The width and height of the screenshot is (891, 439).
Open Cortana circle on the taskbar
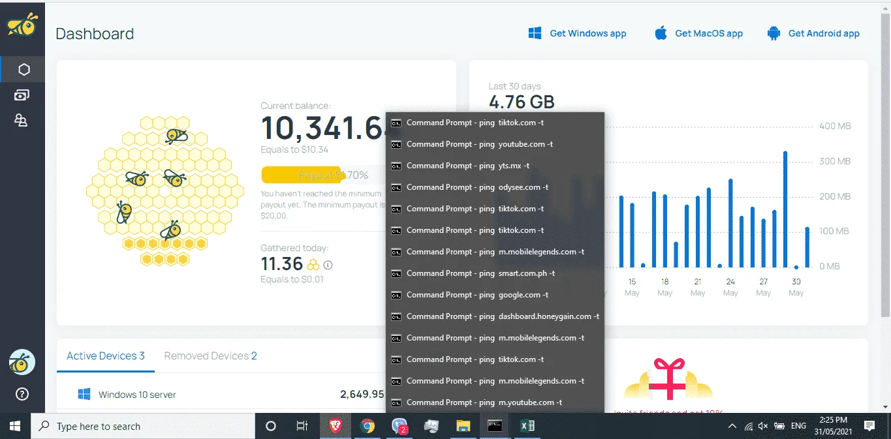[271, 426]
